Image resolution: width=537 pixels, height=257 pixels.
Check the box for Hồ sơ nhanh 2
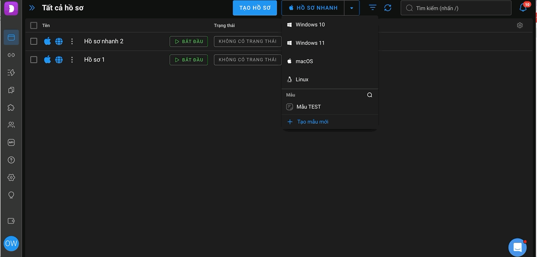(x=34, y=41)
